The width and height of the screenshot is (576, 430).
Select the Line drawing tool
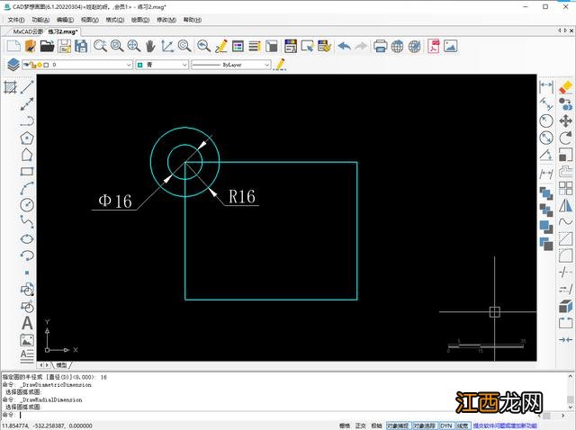tap(27, 87)
